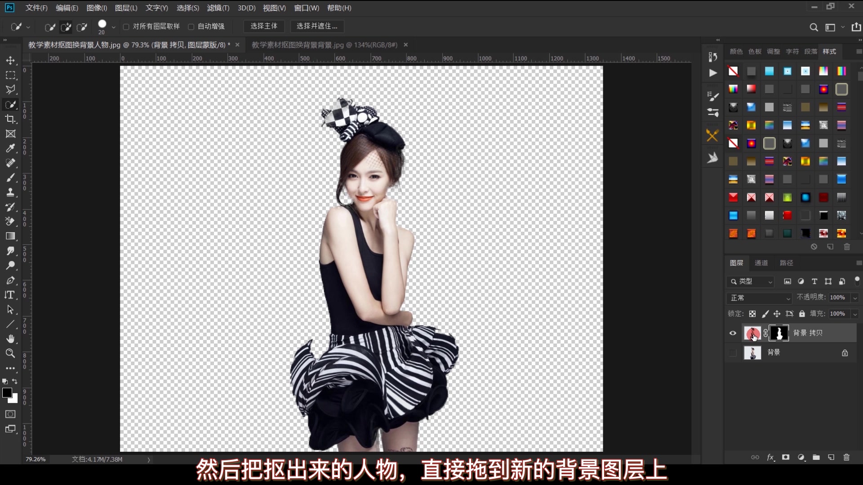Click the 选择并遮住... button
The image size is (863, 485).
(317, 26)
